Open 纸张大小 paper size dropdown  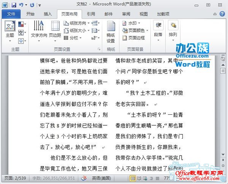pos(76,31)
